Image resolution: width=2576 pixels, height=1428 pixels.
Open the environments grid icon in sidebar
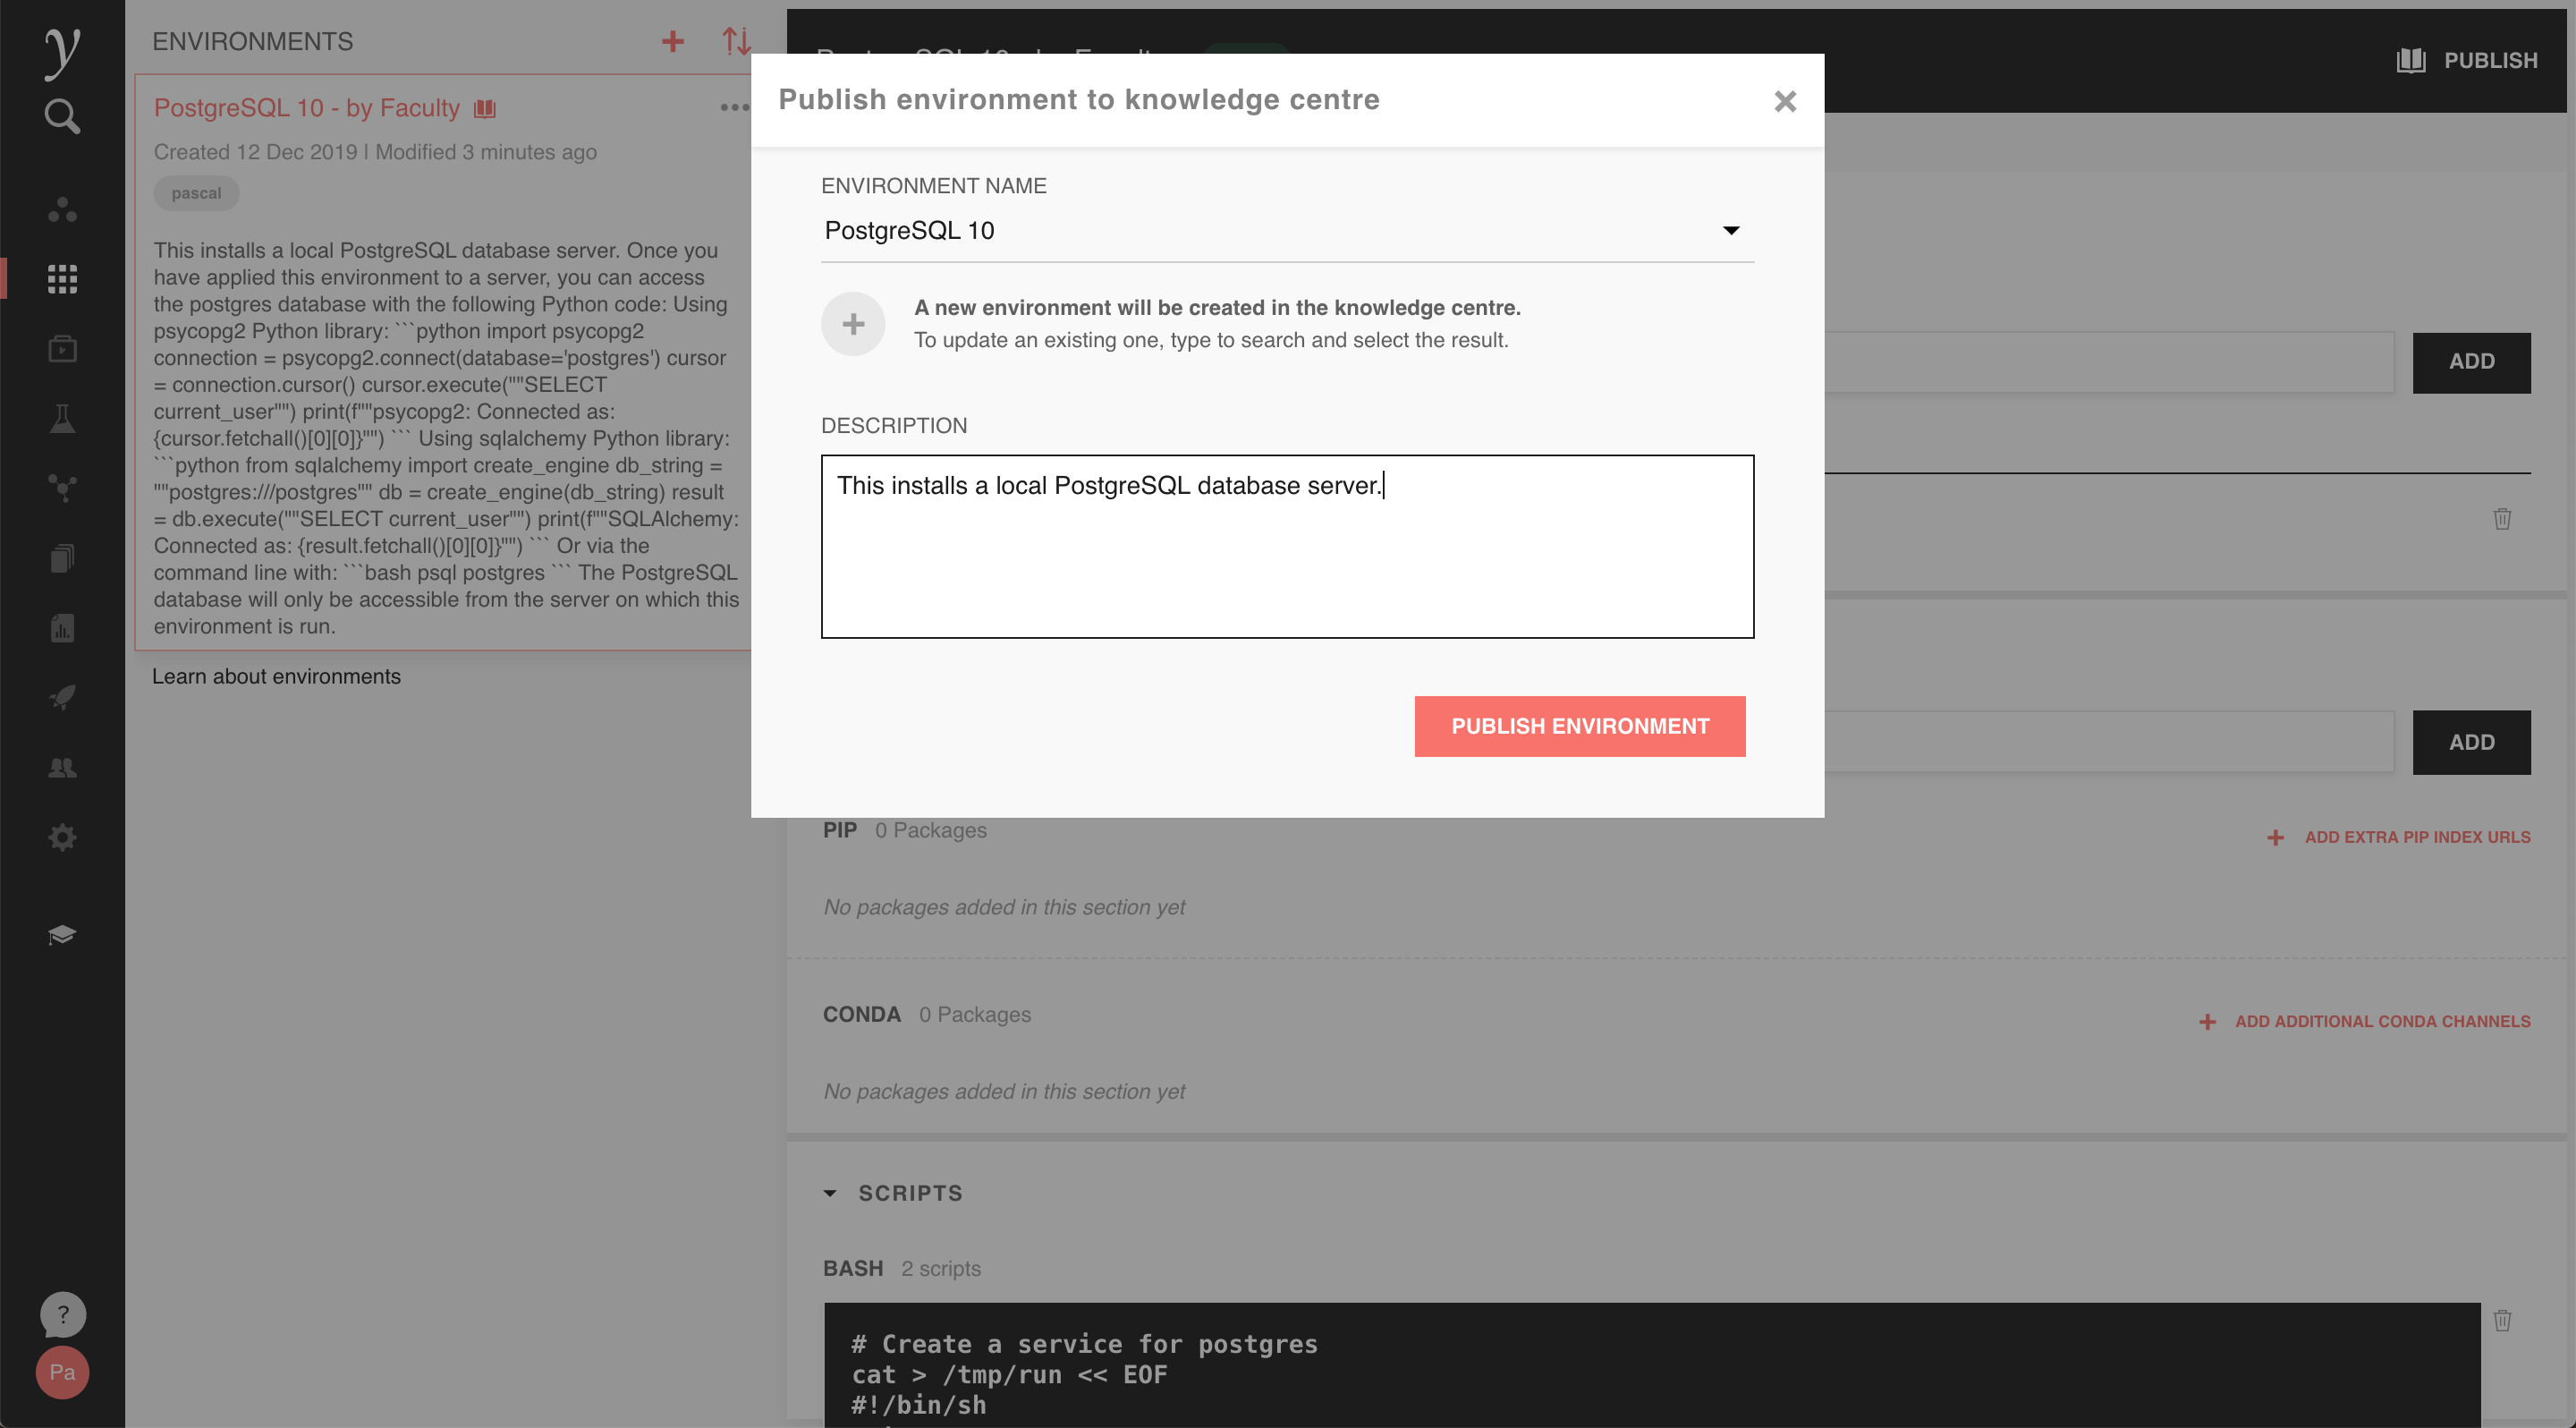(62, 279)
